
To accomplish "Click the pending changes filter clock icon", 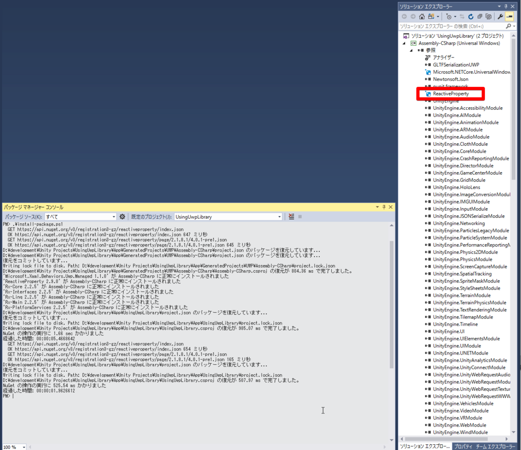I will click(x=449, y=17).
